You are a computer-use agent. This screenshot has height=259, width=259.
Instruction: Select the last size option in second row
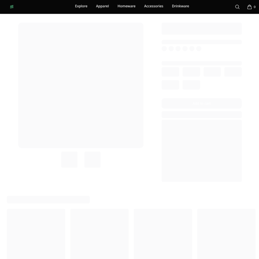(191, 85)
